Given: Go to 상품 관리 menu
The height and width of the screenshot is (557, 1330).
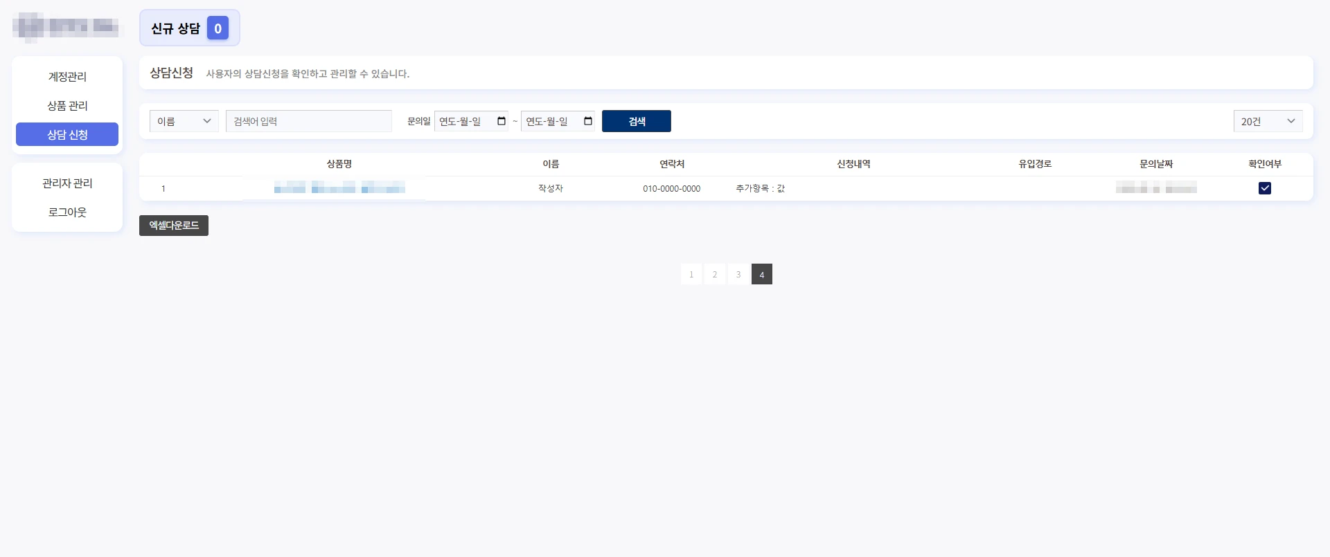Looking at the screenshot, I should pyautogui.click(x=67, y=106).
